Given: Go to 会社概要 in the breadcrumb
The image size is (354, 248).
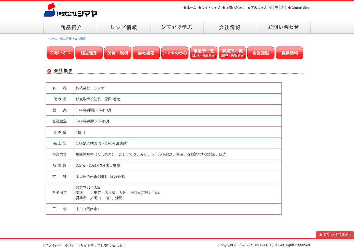Looking at the screenshot, I should click(x=80, y=39).
